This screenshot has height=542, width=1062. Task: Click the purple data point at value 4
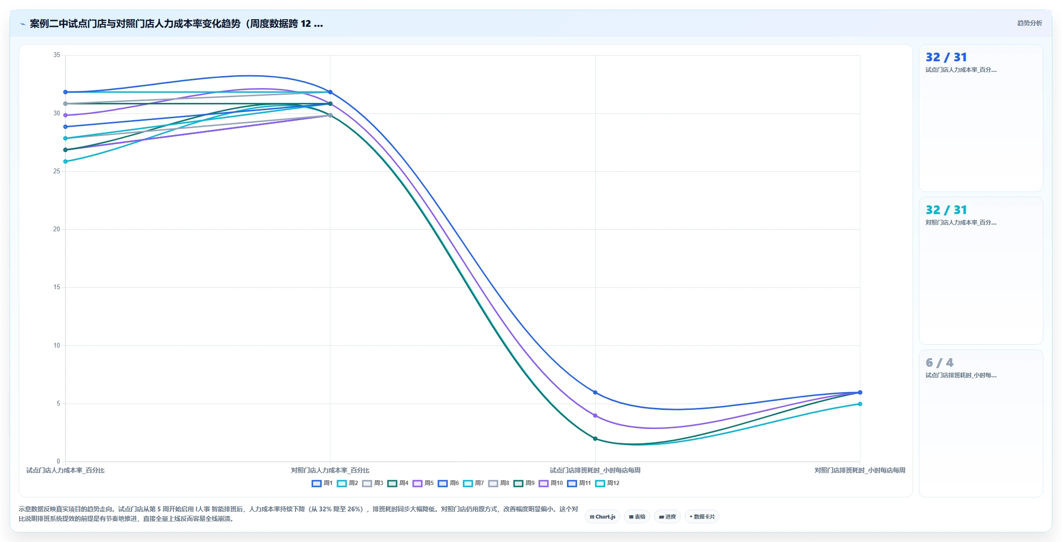(595, 416)
